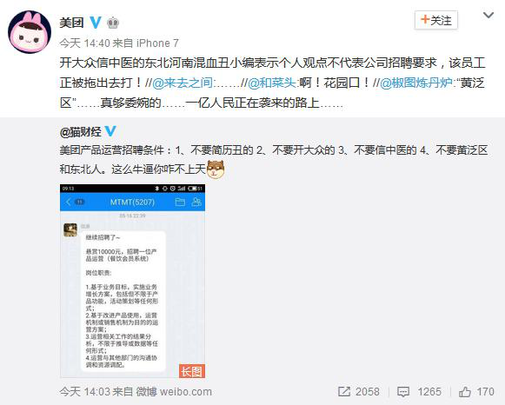
Task: Follow 美团 with the 关注 button
Action: pyautogui.click(x=435, y=20)
